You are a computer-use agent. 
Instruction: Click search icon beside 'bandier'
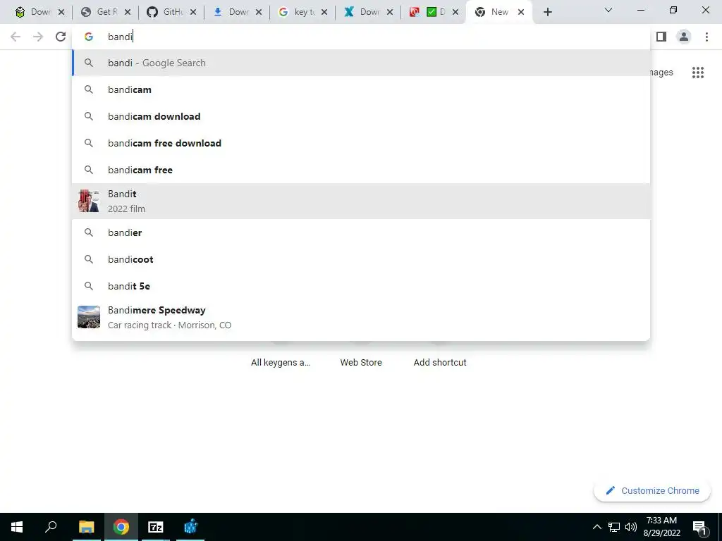point(88,232)
